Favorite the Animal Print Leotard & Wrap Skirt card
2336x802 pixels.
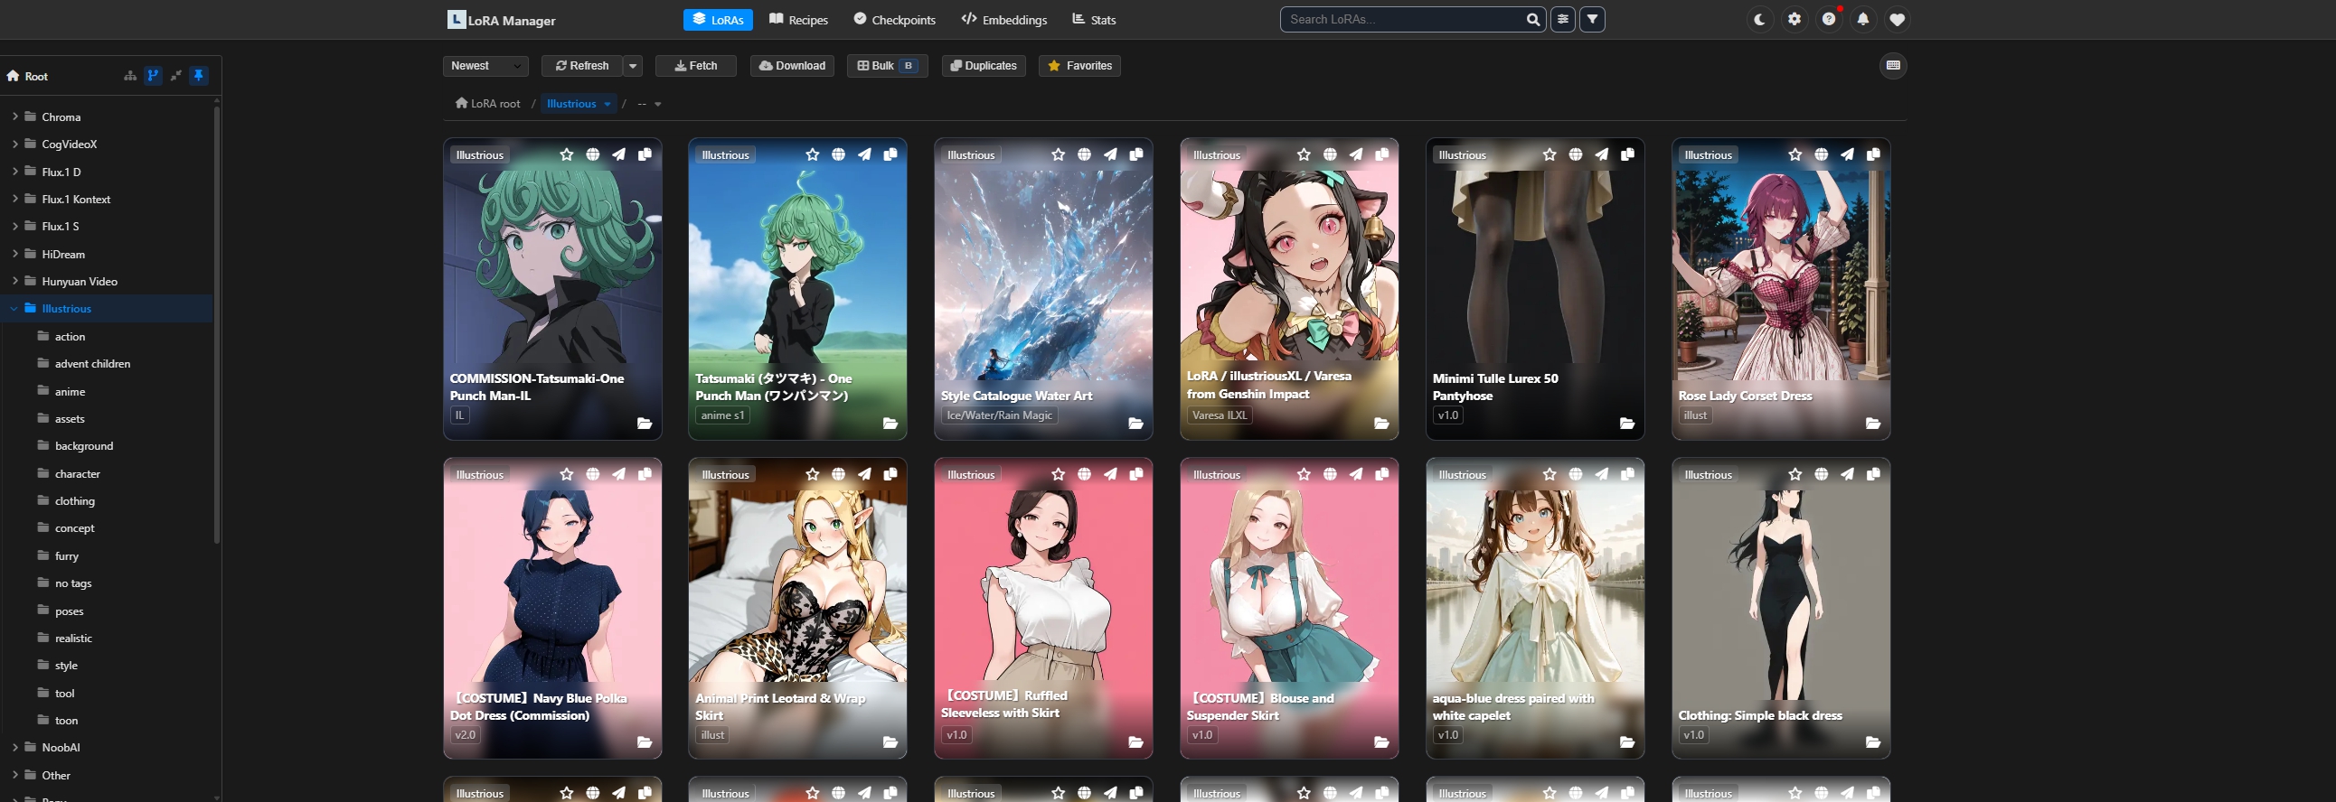point(813,474)
